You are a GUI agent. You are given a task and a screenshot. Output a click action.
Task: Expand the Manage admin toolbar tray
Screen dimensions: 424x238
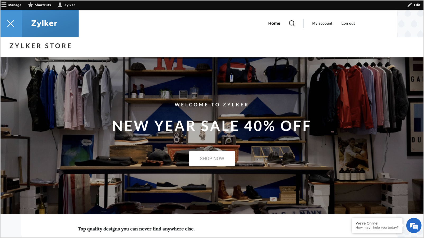[x=11, y=5]
